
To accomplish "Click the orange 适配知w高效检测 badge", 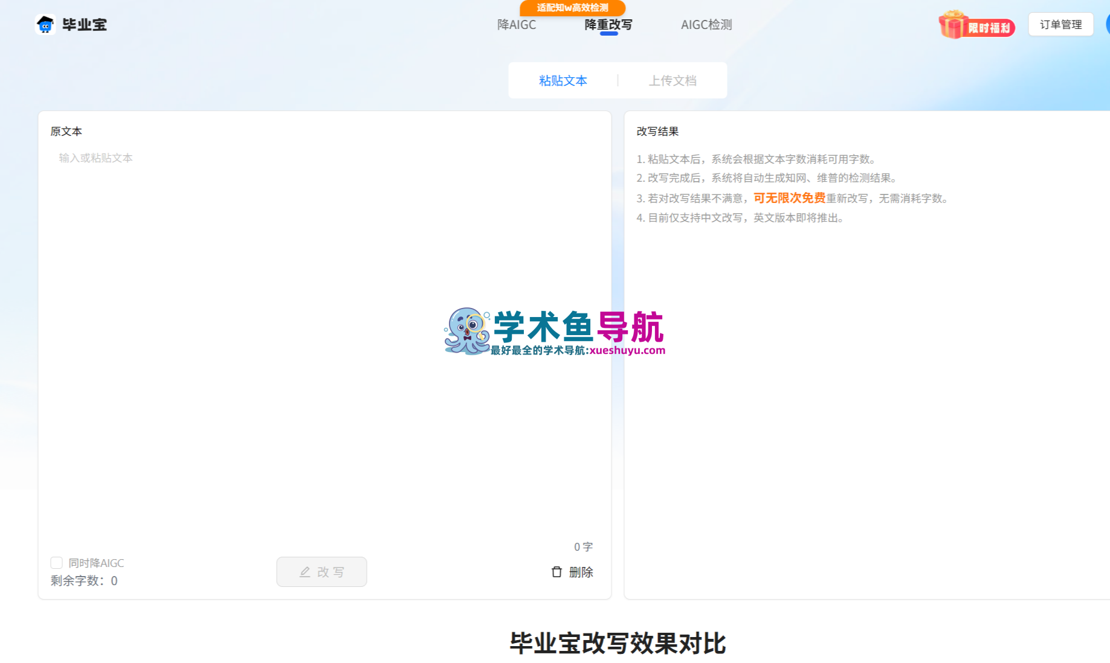I will click(x=572, y=8).
